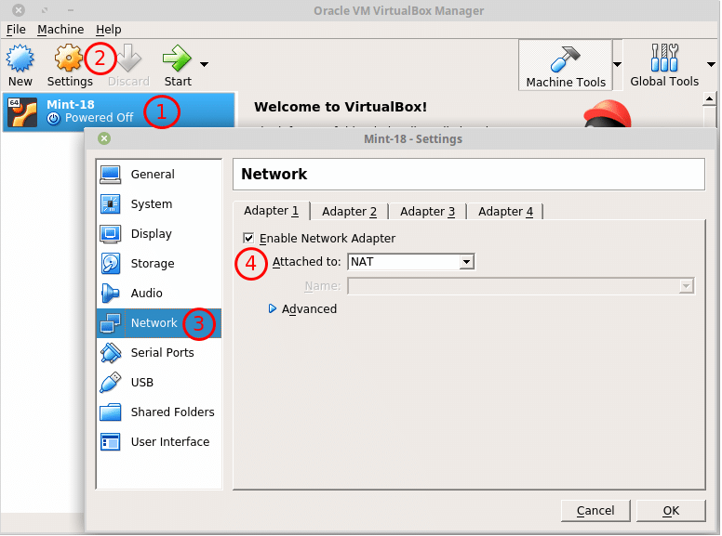
Task: Switch to the Adapter 4 tab
Action: point(505,212)
